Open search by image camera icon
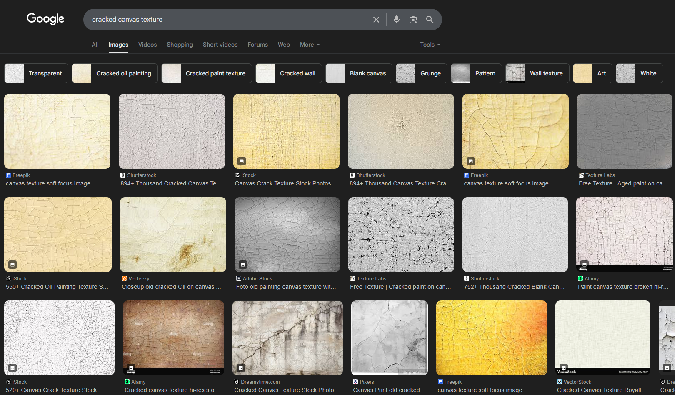Screen dimensions: 675x395 pos(413,20)
